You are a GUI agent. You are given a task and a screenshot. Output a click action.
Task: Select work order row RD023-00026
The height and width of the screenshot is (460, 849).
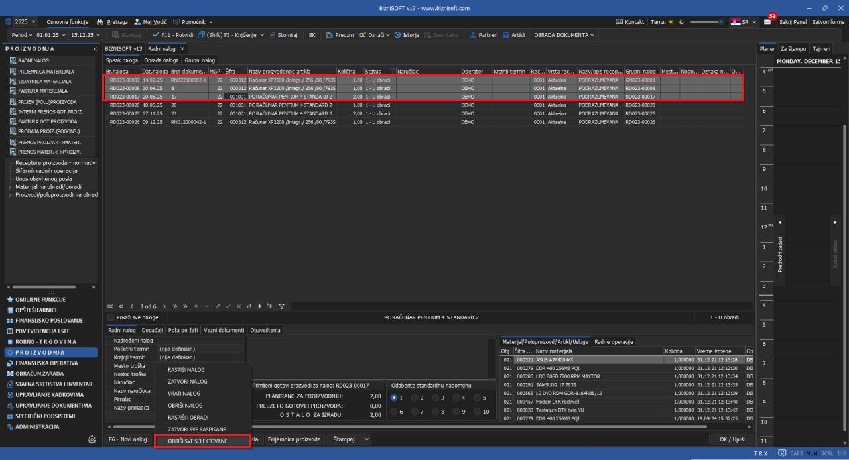(x=124, y=122)
